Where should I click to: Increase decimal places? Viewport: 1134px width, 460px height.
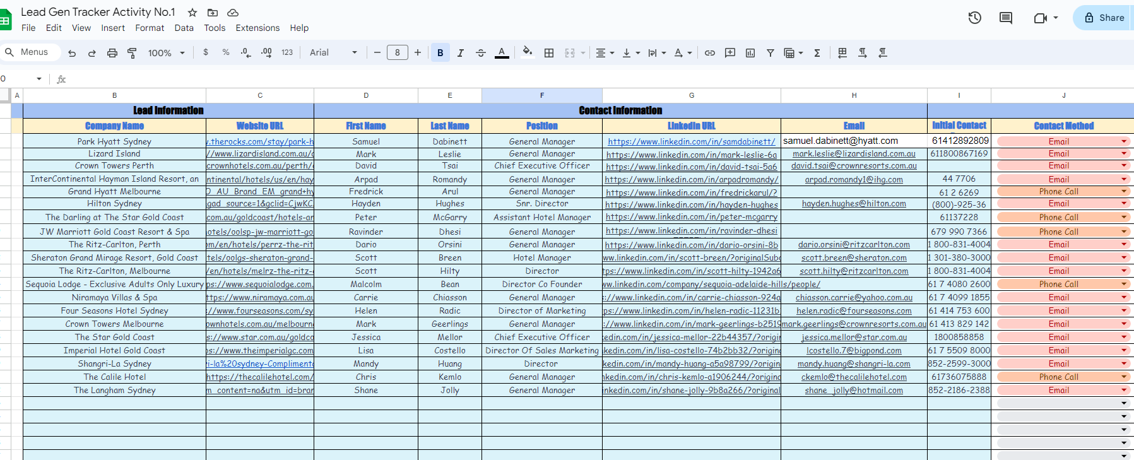pos(266,52)
